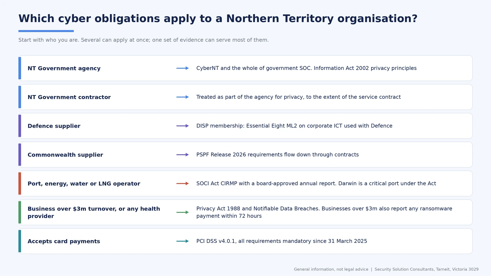
Task: Click the DISP membership Essential Eight text
Action: pyautogui.click(x=294, y=126)
